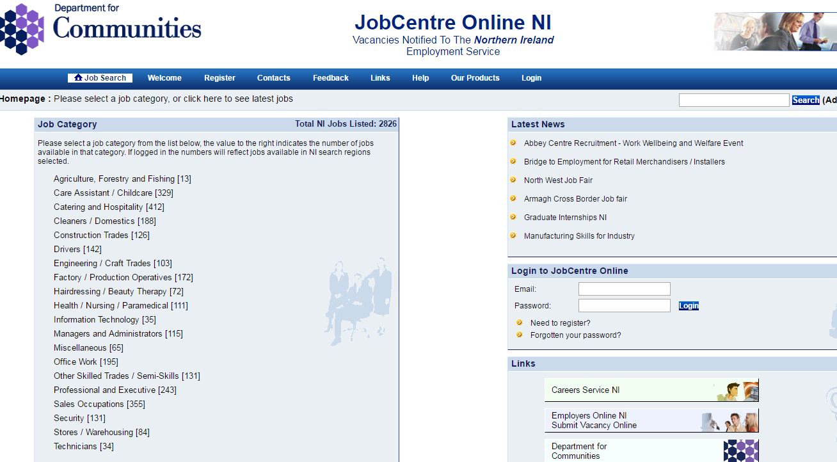Select Construction Trades category

point(102,235)
